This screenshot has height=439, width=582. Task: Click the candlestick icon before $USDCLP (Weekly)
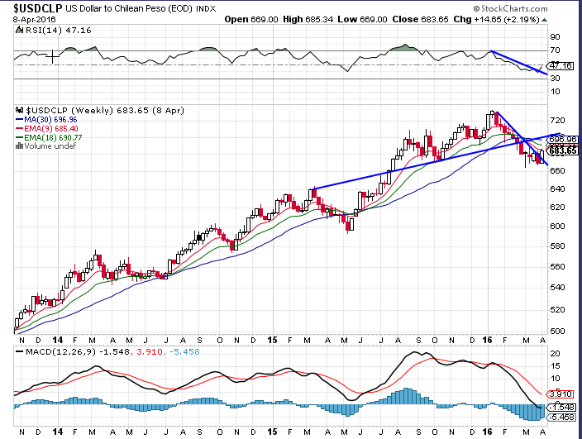coord(19,110)
